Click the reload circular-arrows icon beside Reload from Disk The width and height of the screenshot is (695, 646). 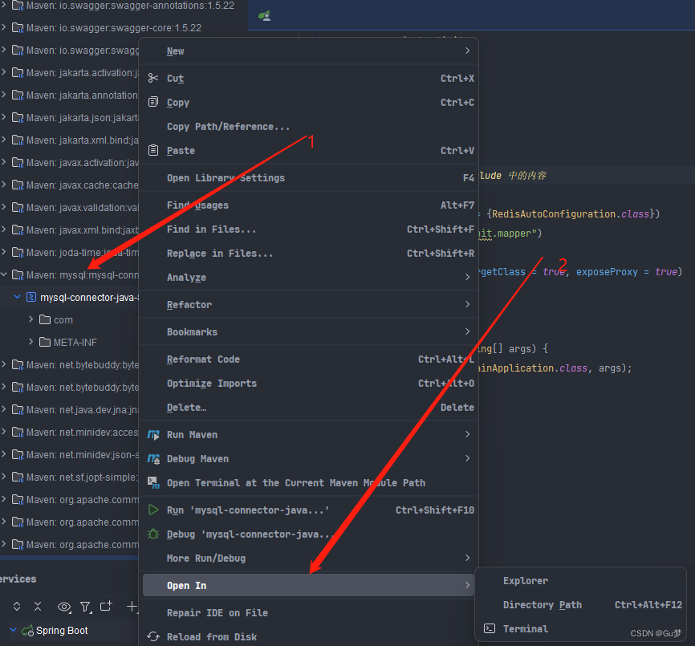pos(153,635)
